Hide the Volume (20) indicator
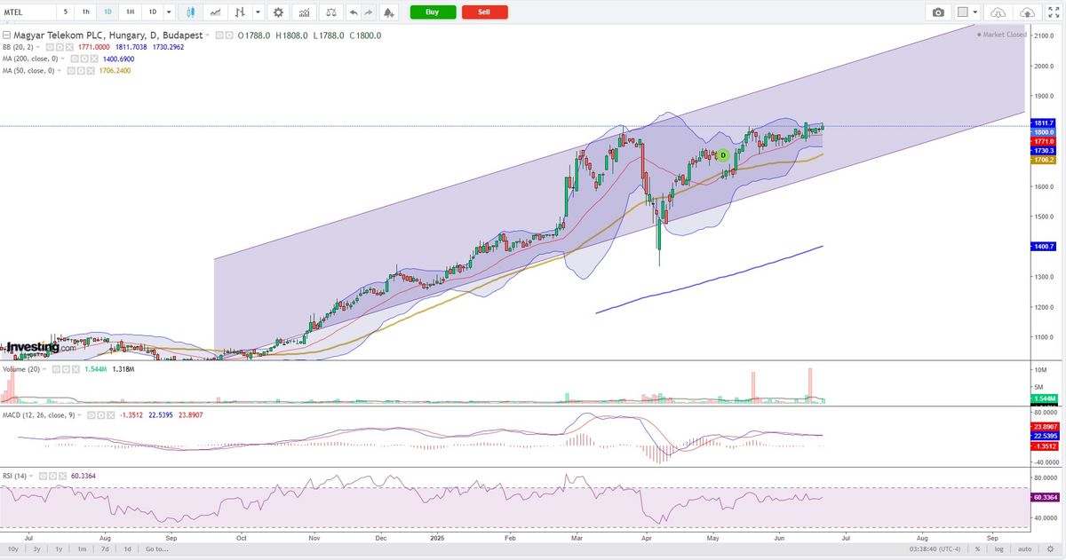Image resolution: width=1066 pixels, height=560 pixels. coord(56,369)
